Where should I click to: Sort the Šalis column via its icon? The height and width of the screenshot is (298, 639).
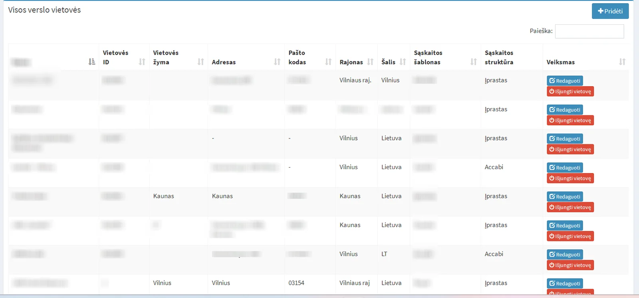click(x=403, y=62)
